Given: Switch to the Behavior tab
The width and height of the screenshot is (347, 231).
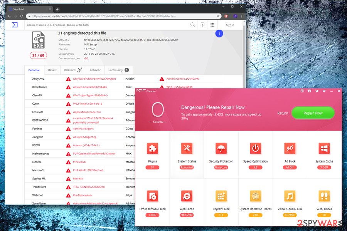Looking at the screenshot, I should tap(95, 70).
